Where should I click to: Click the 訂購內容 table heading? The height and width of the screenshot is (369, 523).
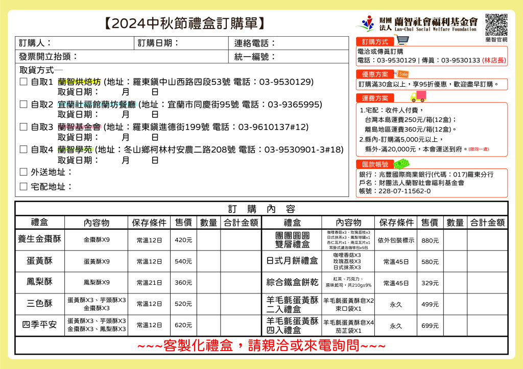262,209
